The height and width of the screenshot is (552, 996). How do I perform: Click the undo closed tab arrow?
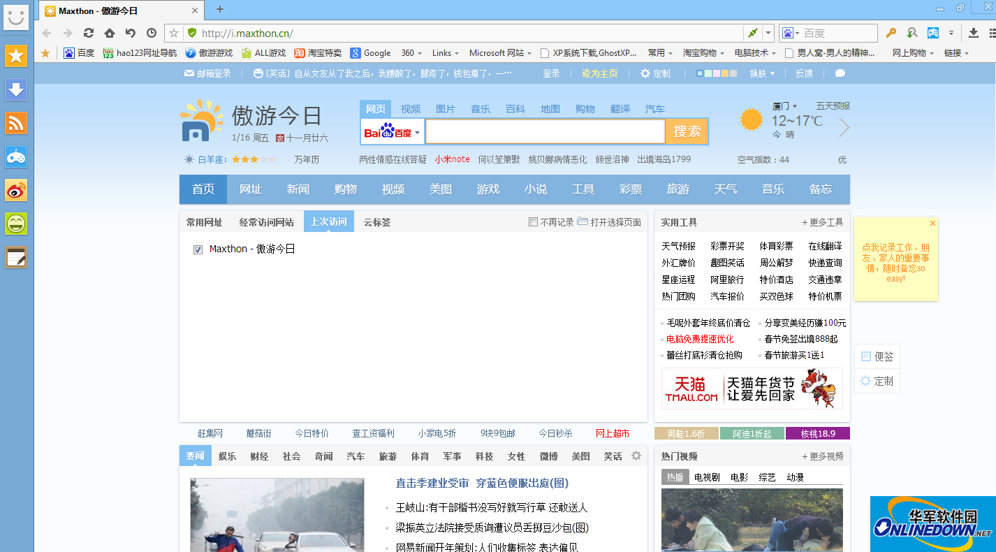pyautogui.click(x=131, y=33)
